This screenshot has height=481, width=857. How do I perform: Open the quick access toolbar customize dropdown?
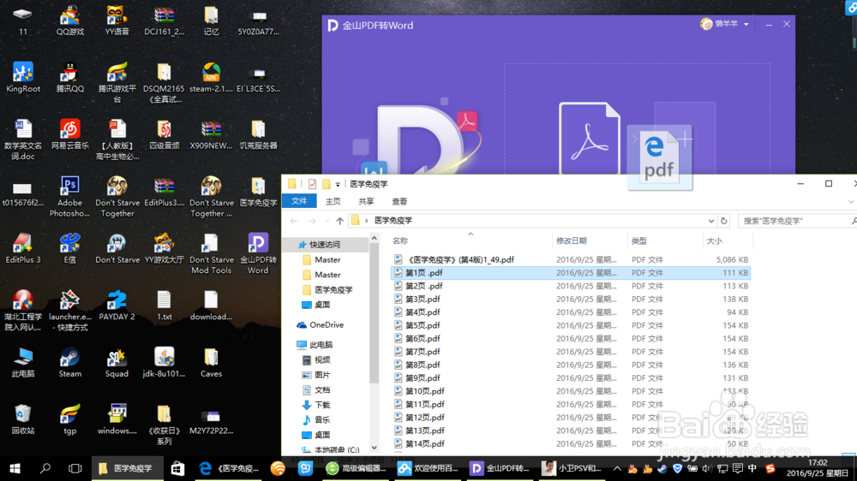(x=338, y=185)
